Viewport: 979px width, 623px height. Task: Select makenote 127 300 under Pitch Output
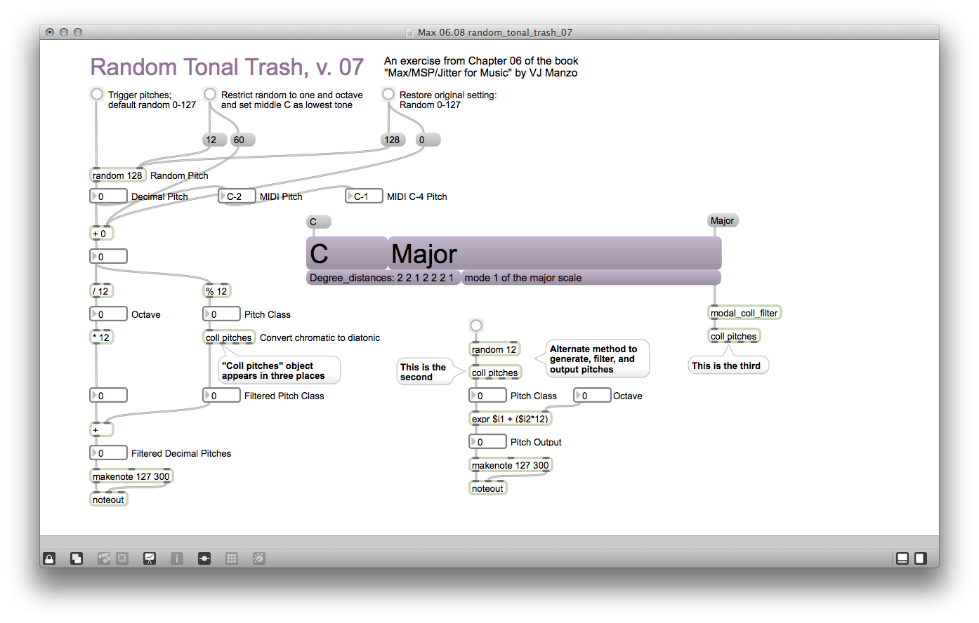pyautogui.click(x=511, y=465)
